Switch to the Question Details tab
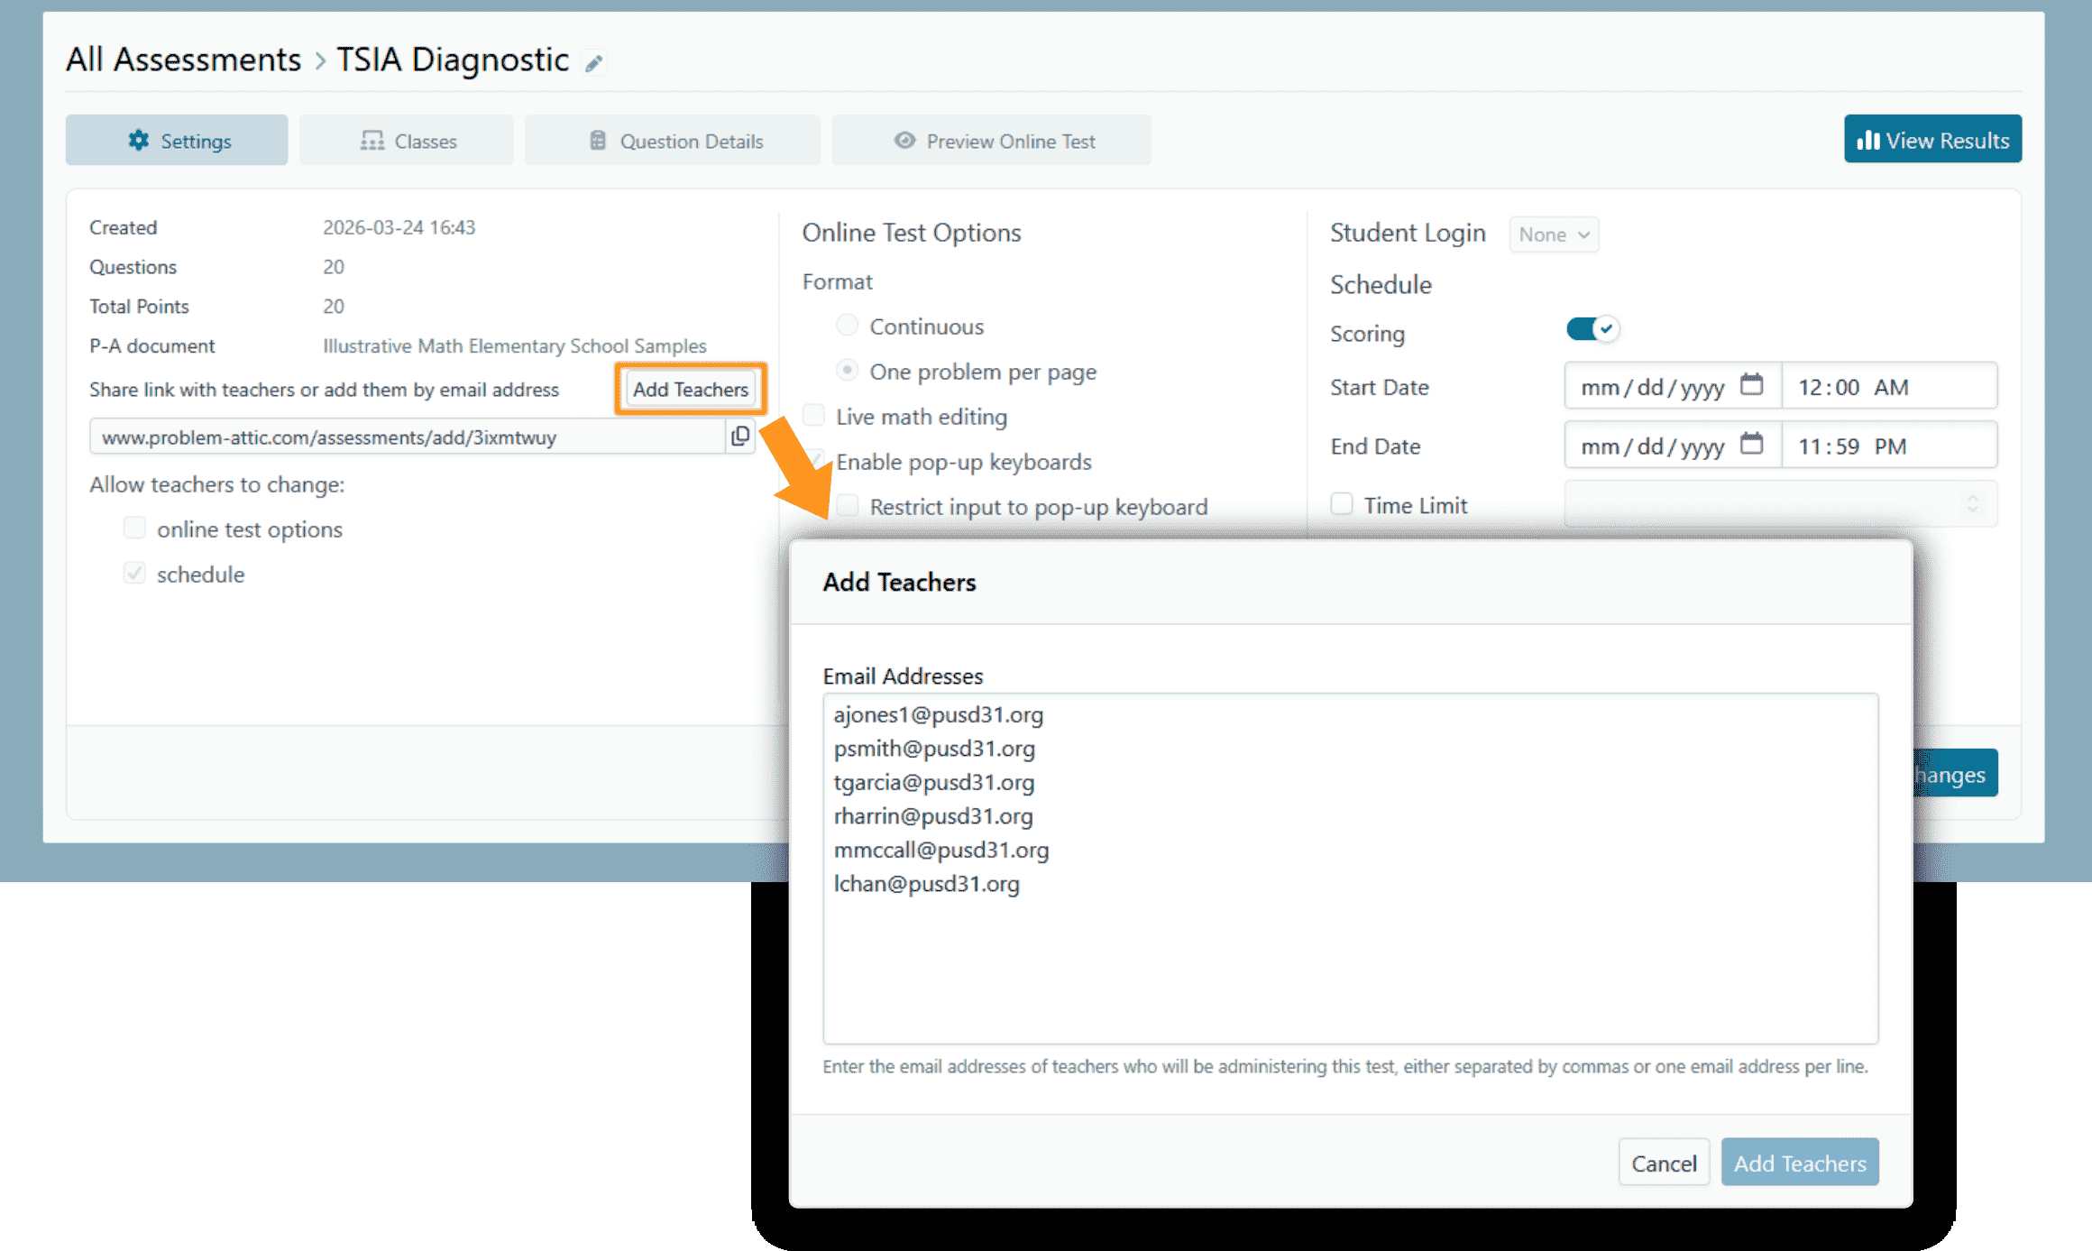 pyautogui.click(x=673, y=141)
